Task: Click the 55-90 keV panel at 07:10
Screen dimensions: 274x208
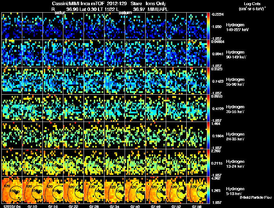Action: (33, 81)
